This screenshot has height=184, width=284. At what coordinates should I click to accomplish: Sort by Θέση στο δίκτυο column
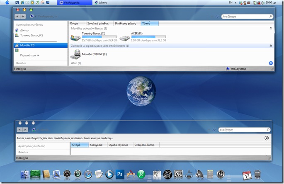(146, 145)
